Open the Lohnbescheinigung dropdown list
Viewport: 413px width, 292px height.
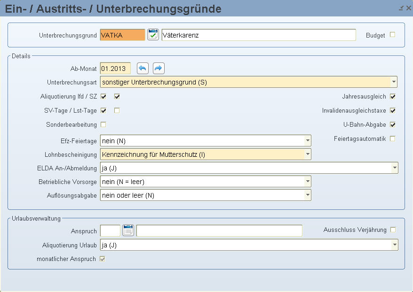[307, 154]
